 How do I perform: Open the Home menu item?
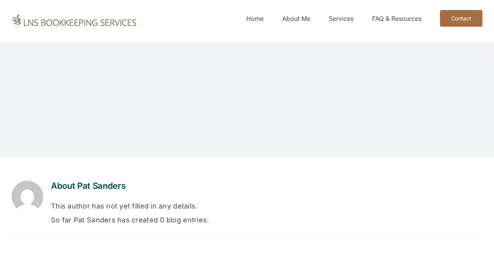click(x=255, y=19)
